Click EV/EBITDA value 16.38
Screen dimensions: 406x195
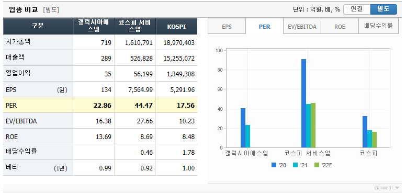[103, 121]
